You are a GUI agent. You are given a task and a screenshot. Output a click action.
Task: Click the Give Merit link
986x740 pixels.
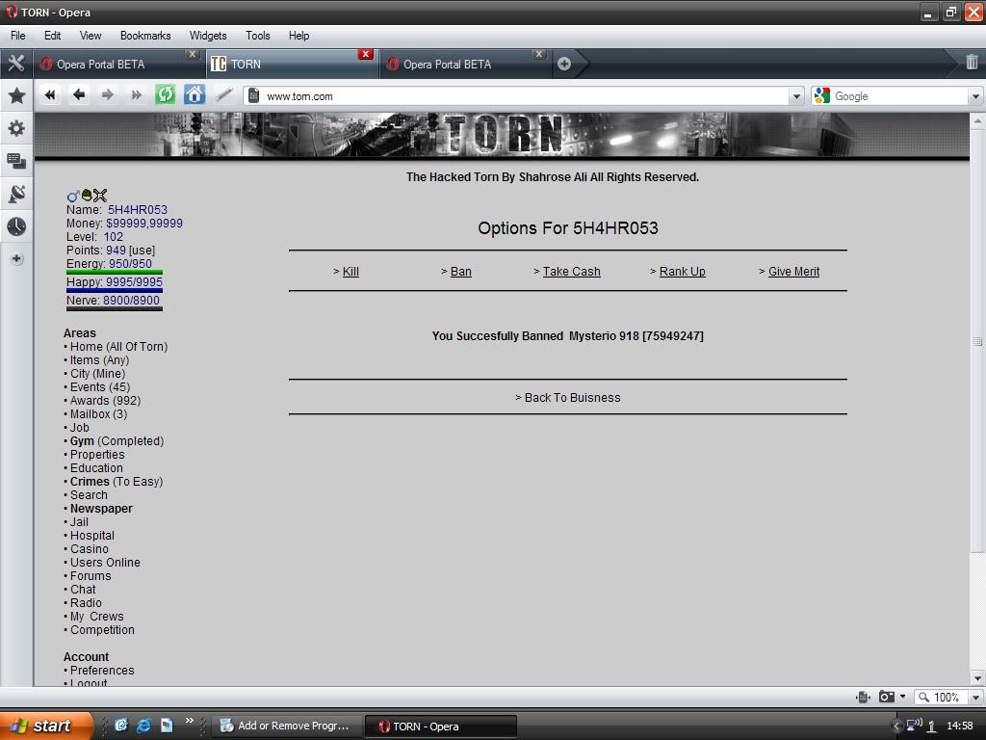[x=793, y=271]
